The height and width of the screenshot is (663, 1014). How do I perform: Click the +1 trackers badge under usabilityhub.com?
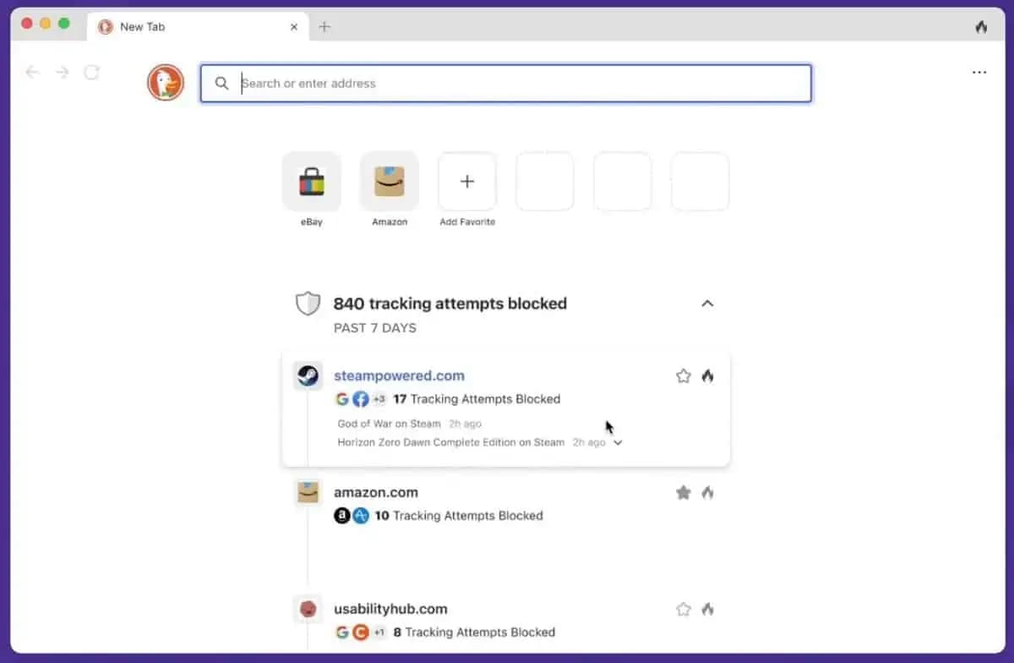pos(379,633)
